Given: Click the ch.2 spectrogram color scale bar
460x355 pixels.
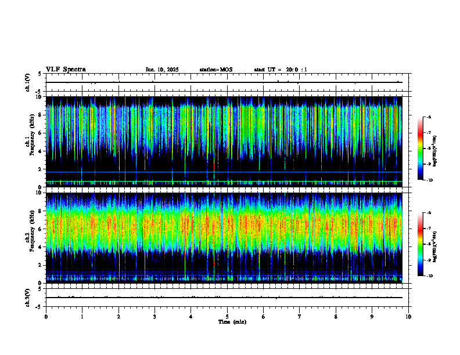Looking at the screenshot, I should 421,244.
